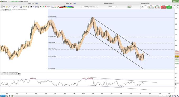This screenshot has height=97, width=179.
Task: Select the Fibonacci retracement tool
Action: pyautogui.click(x=24, y=7)
